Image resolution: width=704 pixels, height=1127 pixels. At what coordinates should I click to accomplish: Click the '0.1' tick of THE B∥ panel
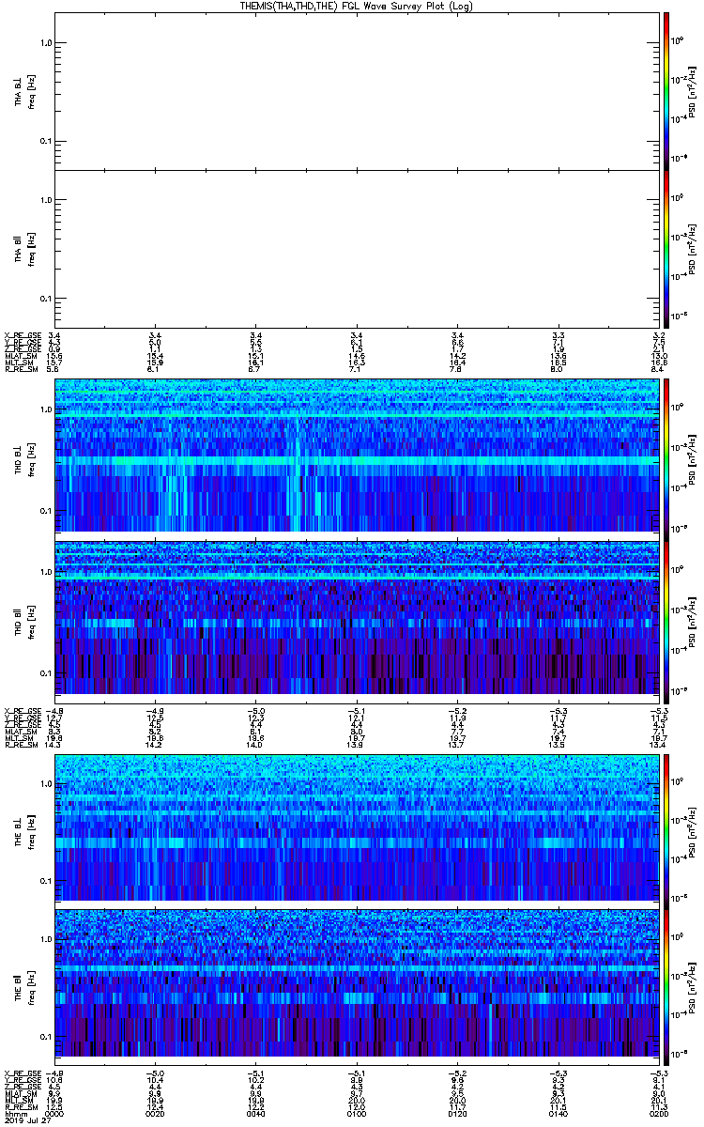pyautogui.click(x=45, y=1036)
